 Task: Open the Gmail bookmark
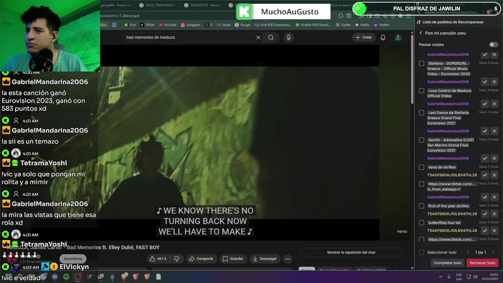pyautogui.click(x=223, y=25)
